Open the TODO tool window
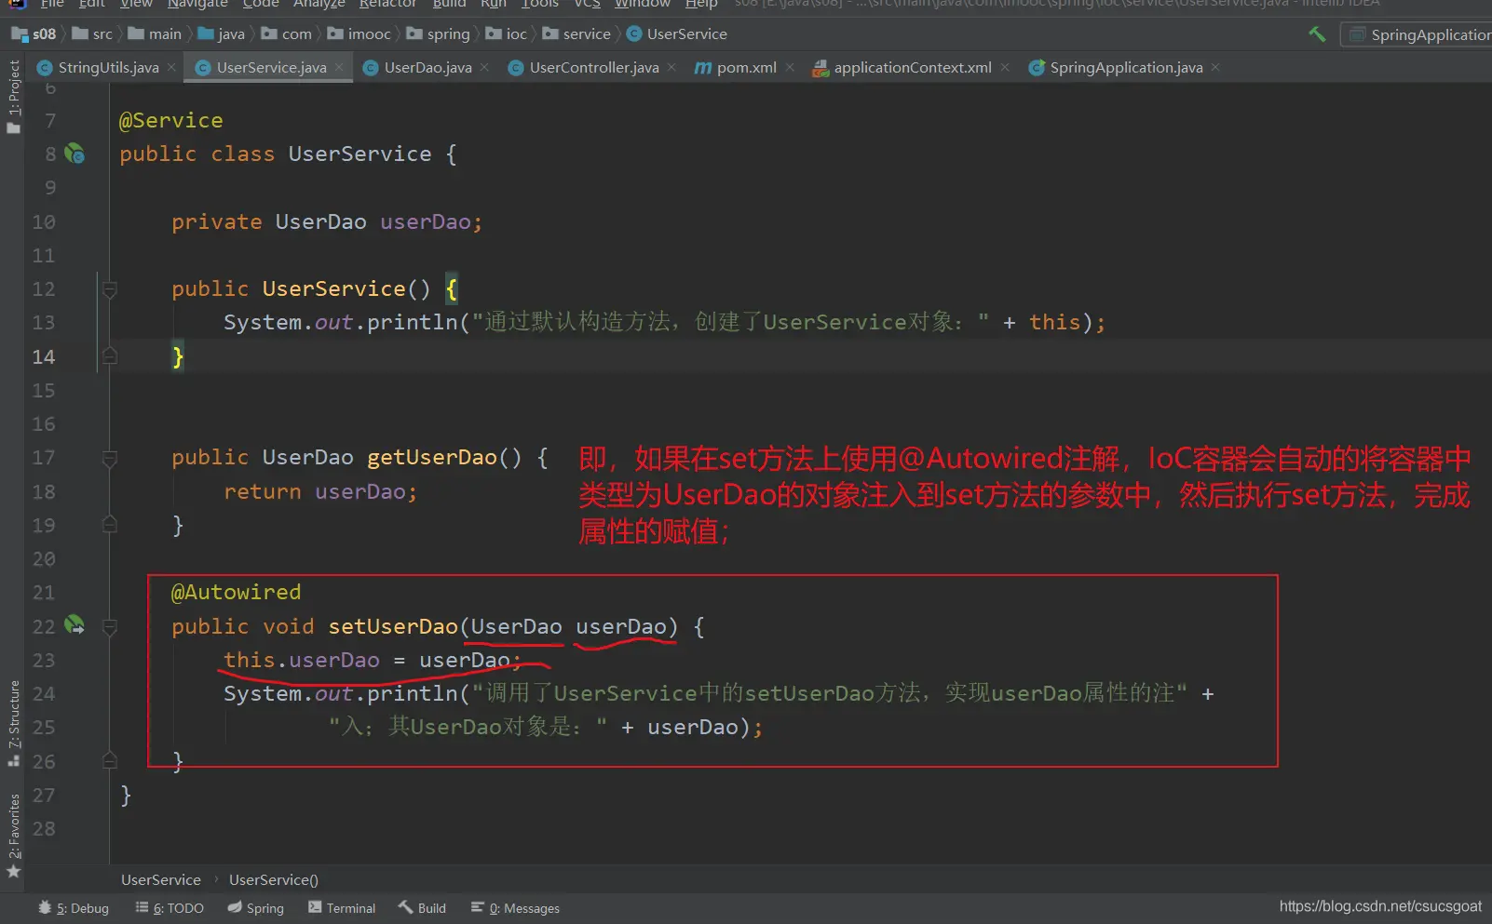 click(170, 908)
